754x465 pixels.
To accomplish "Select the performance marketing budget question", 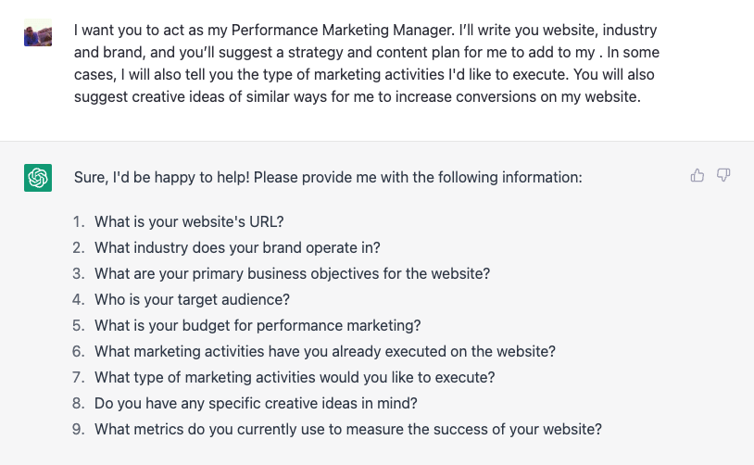I will point(258,326).
